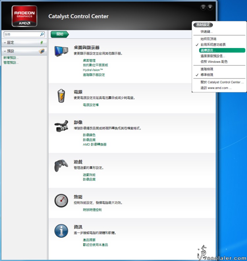The width and height of the screenshot is (247, 261).
Task: Click the Radeon Graphics AMD logo
Action: (24, 16)
